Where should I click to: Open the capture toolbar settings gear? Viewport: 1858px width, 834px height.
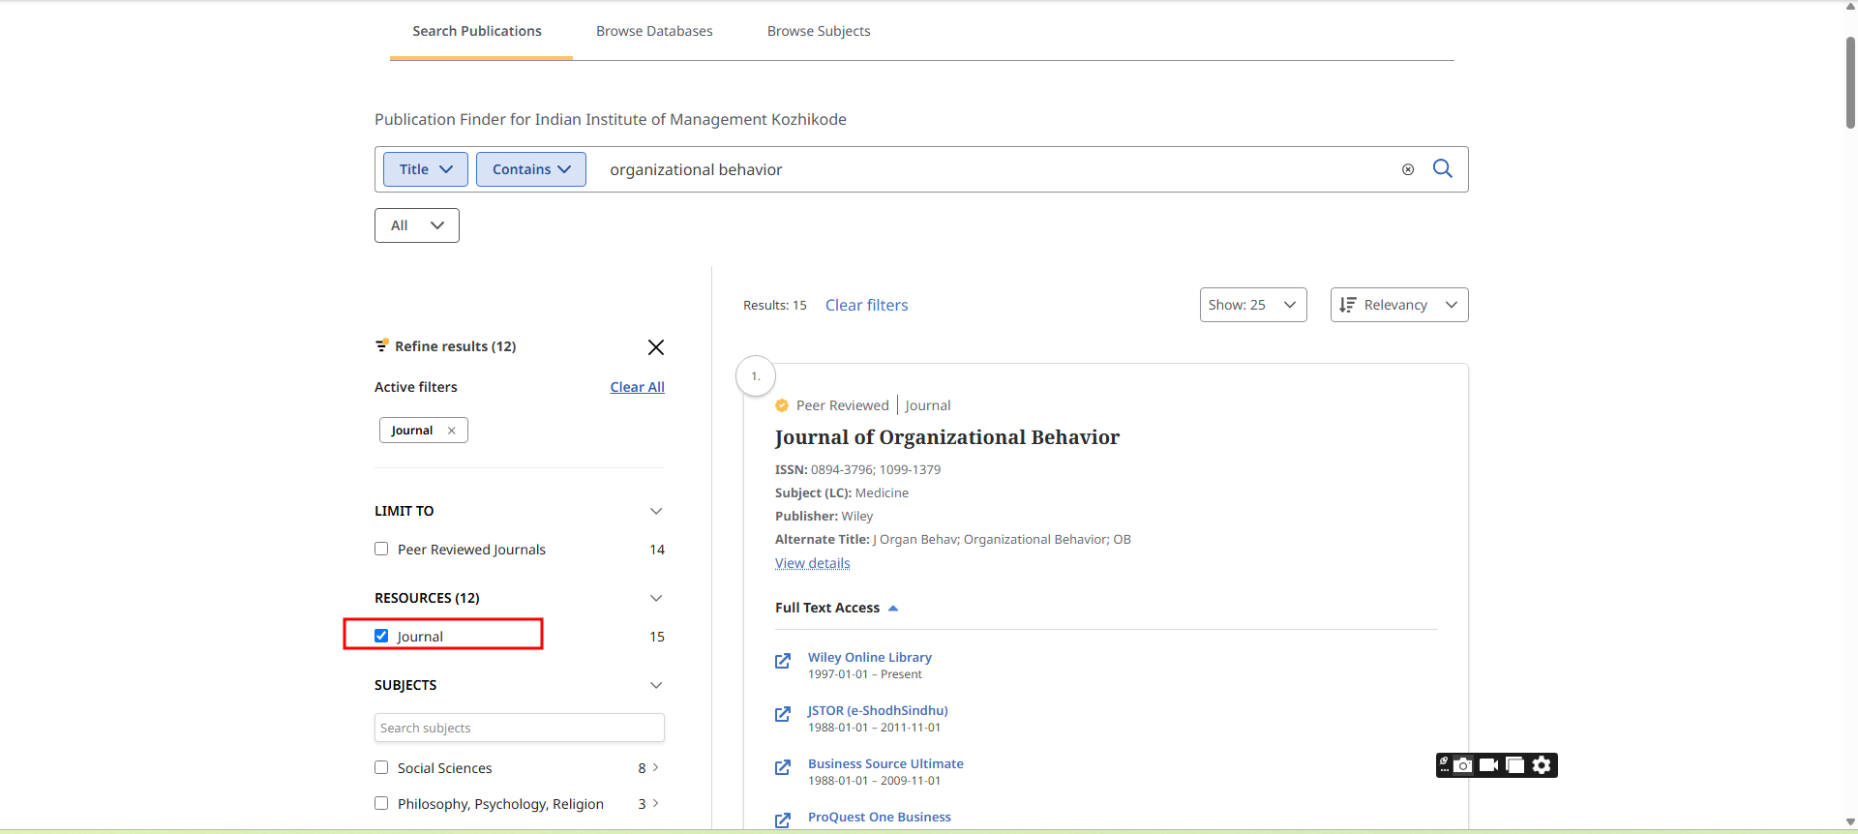1542,765
